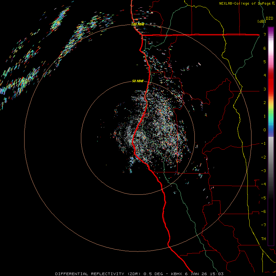The image size is (276, 276).
Task: Click the 50 NMI range ring label
Action: (x=138, y=81)
